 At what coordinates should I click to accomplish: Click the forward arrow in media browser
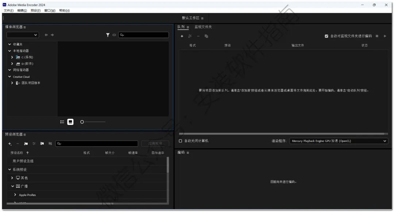52,35
